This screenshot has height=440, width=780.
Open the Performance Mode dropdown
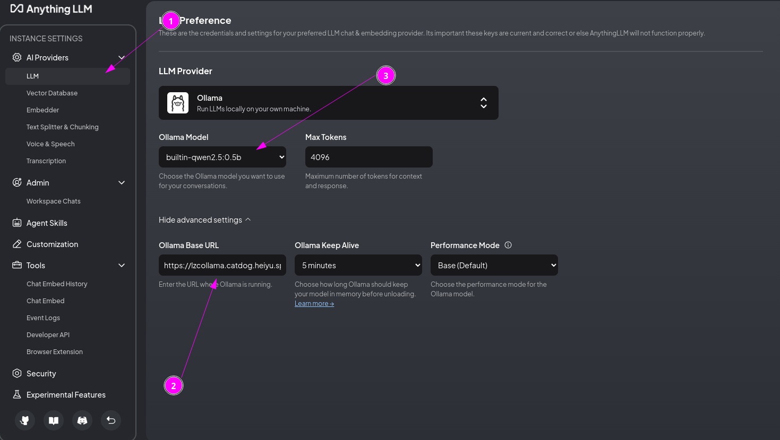pos(494,265)
